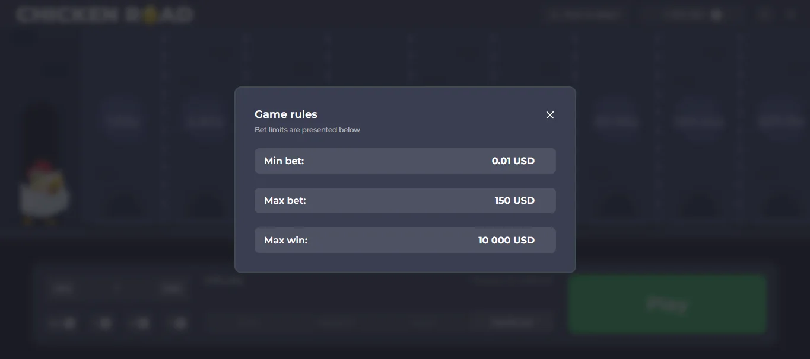Click the chicken character on the road

(x=43, y=193)
